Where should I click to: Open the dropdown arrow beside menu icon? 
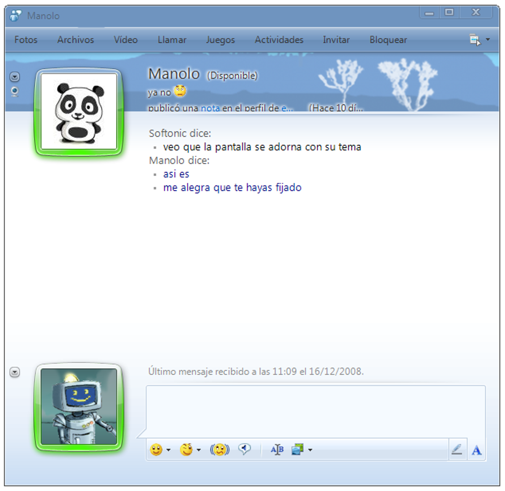click(x=488, y=40)
